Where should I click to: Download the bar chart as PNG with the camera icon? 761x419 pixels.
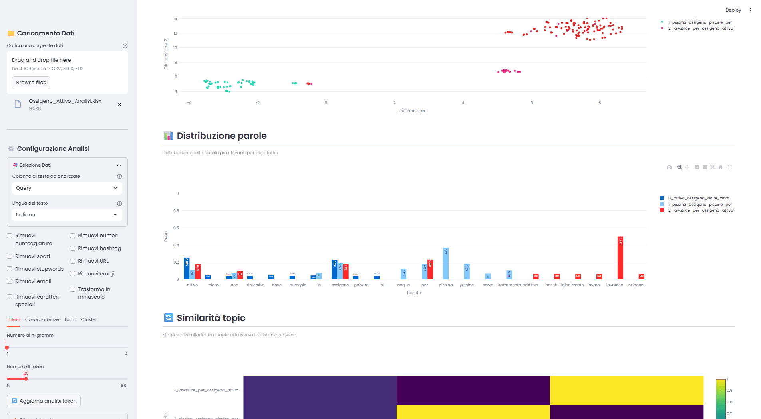click(x=669, y=167)
